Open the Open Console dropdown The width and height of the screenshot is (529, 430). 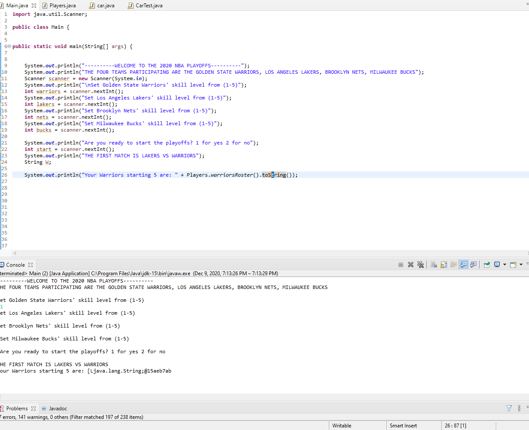(520, 265)
